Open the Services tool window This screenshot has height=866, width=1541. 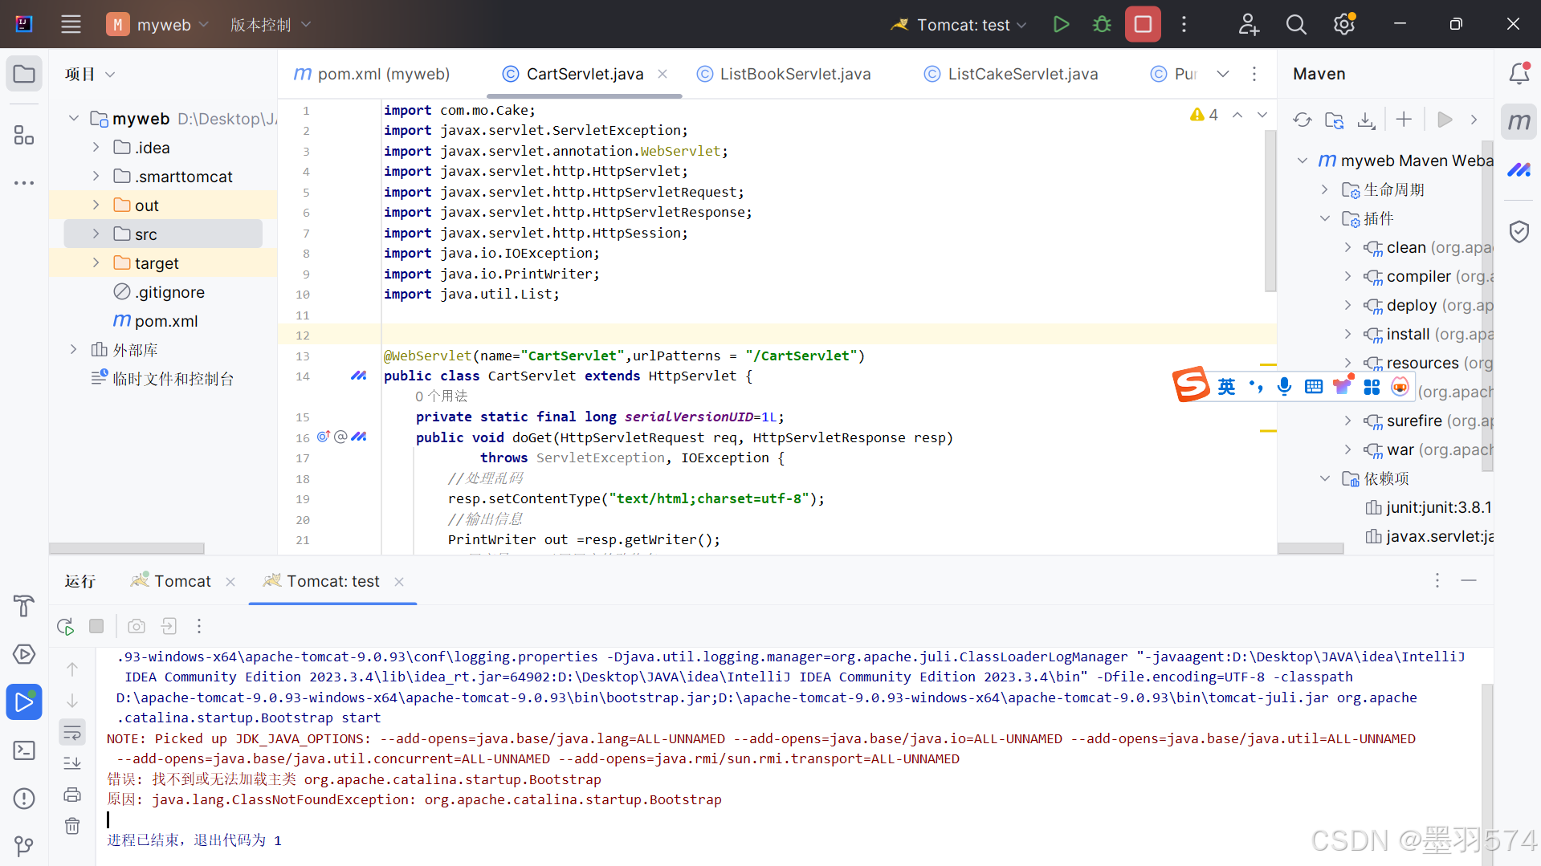[x=24, y=654]
